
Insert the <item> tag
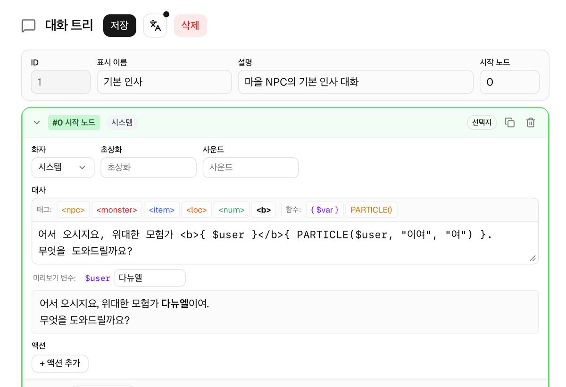(x=161, y=210)
